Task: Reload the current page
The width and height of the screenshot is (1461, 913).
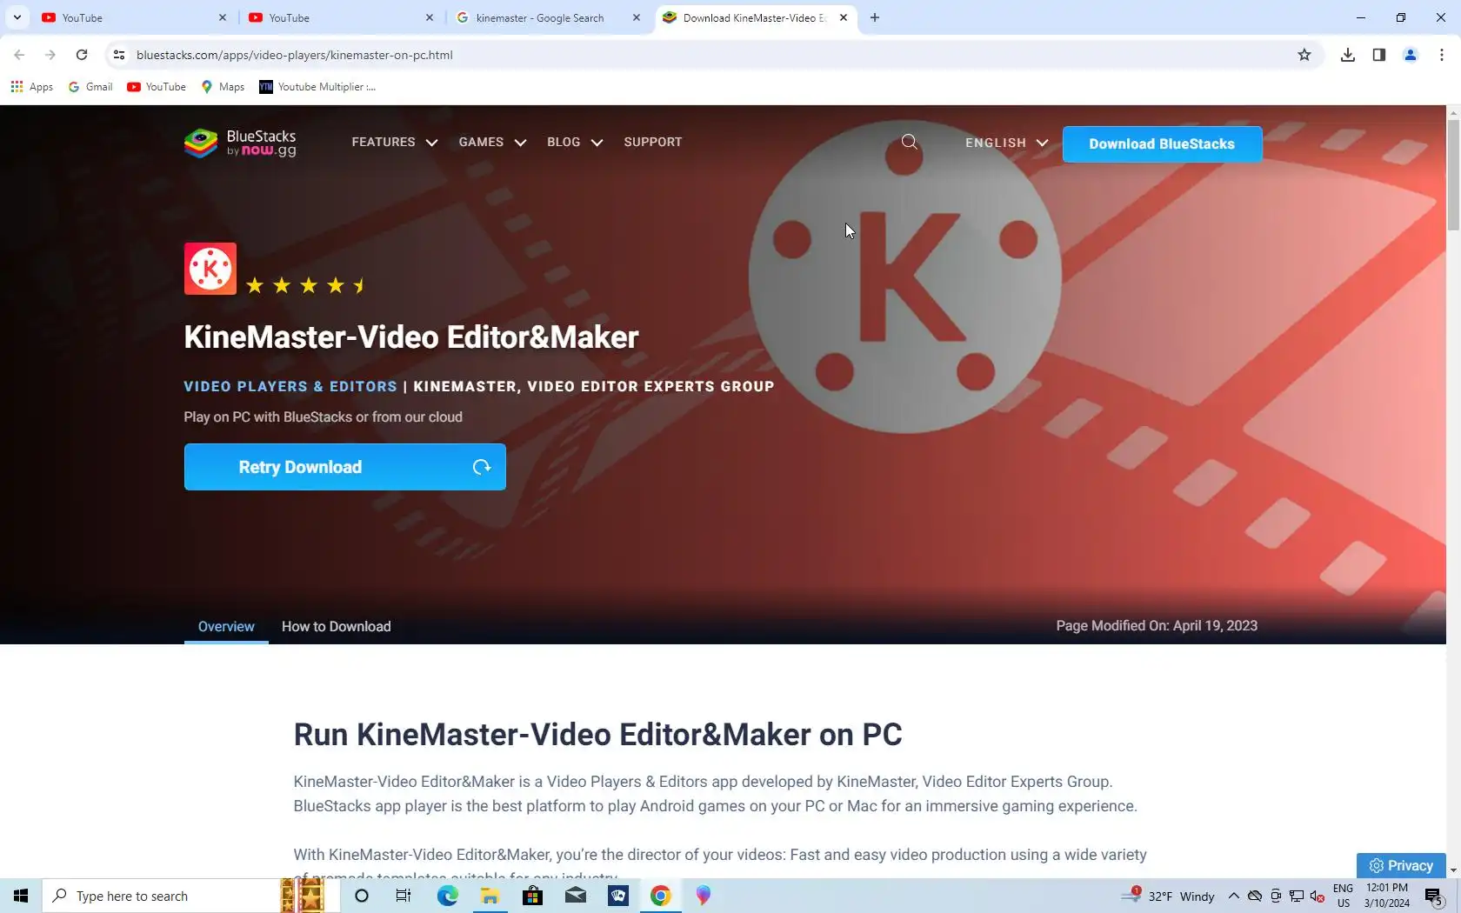Action: 82,55
